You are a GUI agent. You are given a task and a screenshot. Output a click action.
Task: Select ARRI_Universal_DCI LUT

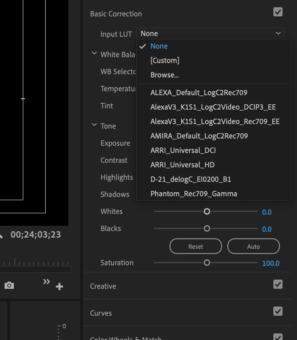[x=214, y=150]
